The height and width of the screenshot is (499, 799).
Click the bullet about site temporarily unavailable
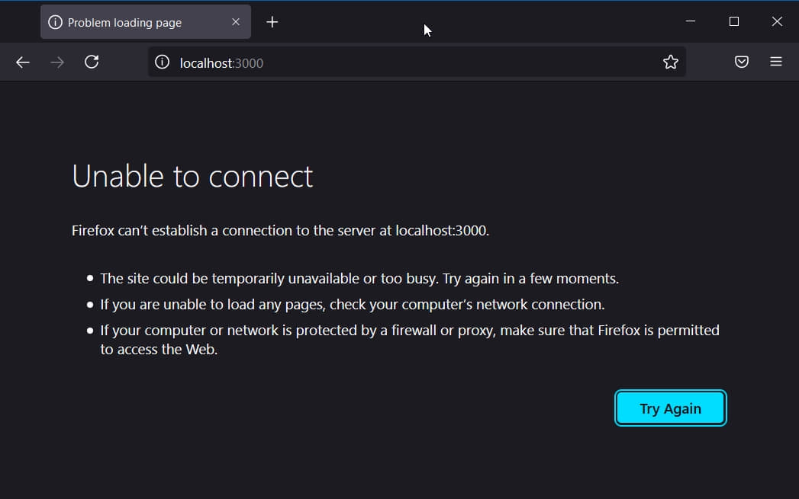pyautogui.click(x=359, y=278)
